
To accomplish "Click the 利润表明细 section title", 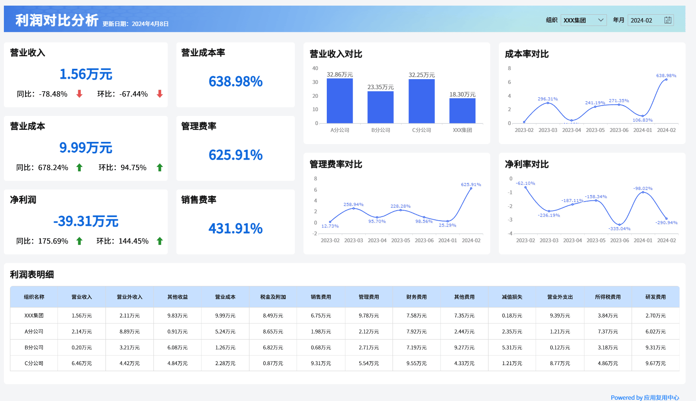I will (x=32, y=274).
